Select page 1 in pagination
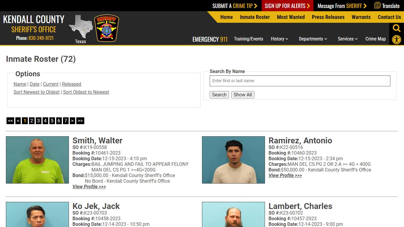 [25, 121]
